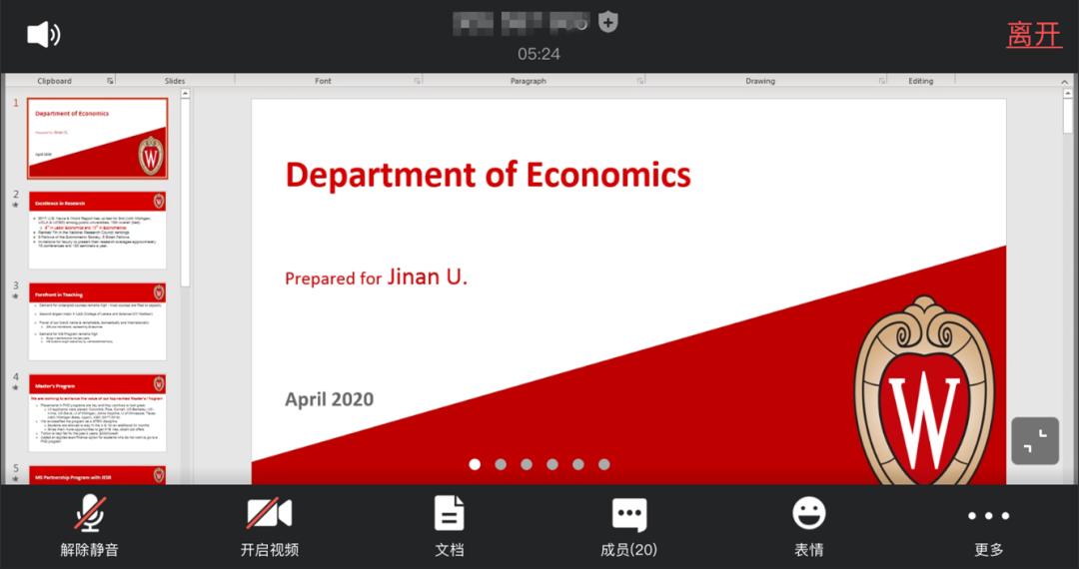This screenshot has height=569, width=1079.
Task: Select slide 3 thumbnail Forefront in Teaching
Action: click(97, 321)
